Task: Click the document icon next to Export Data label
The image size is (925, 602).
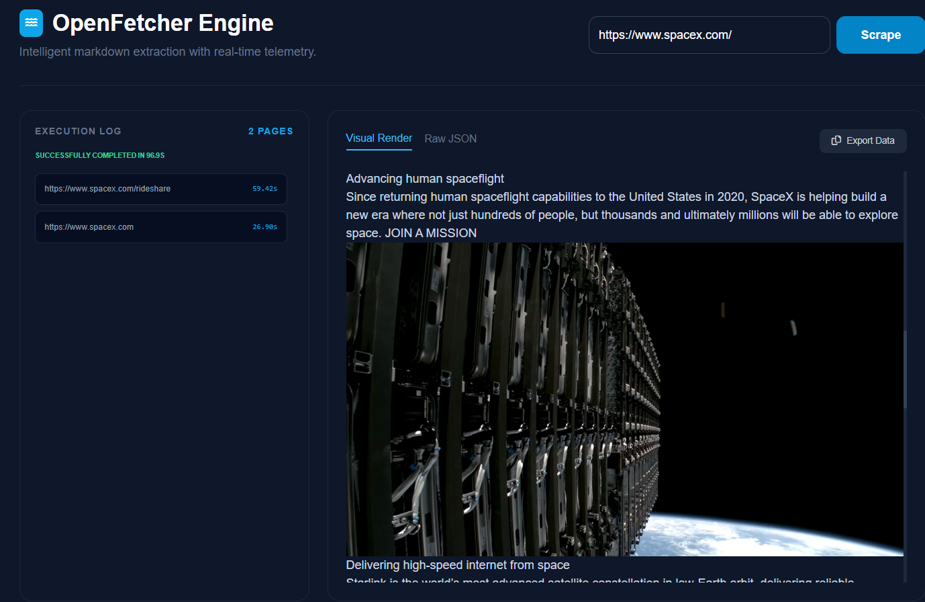Action: pyautogui.click(x=836, y=140)
